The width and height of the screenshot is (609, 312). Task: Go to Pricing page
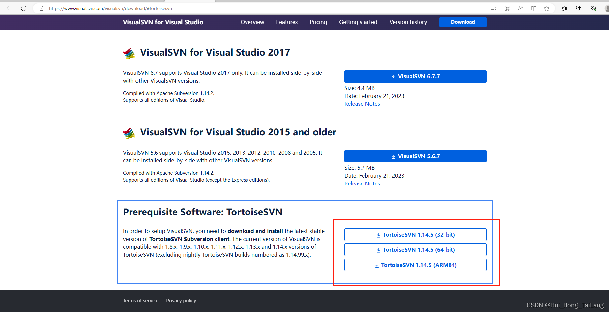(x=318, y=22)
